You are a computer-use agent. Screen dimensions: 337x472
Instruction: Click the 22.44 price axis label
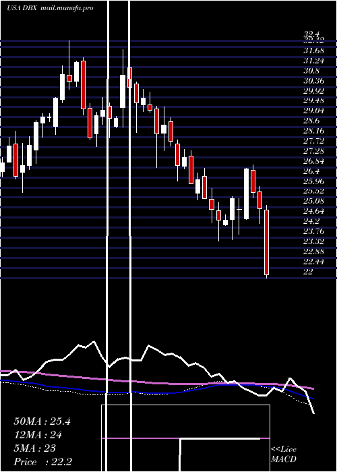pos(313,262)
